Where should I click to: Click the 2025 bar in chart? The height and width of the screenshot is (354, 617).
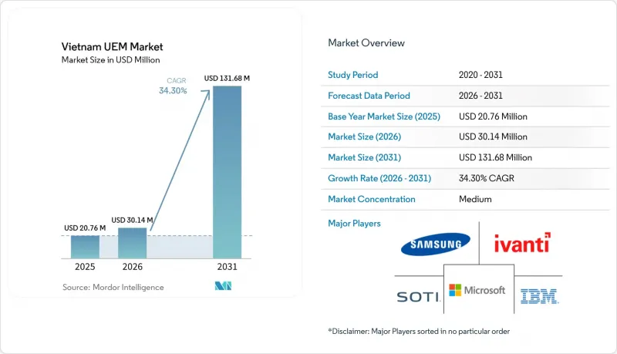point(85,247)
